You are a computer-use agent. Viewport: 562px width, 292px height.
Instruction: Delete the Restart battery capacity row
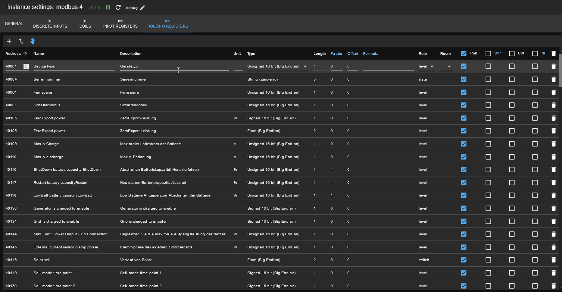click(x=553, y=183)
